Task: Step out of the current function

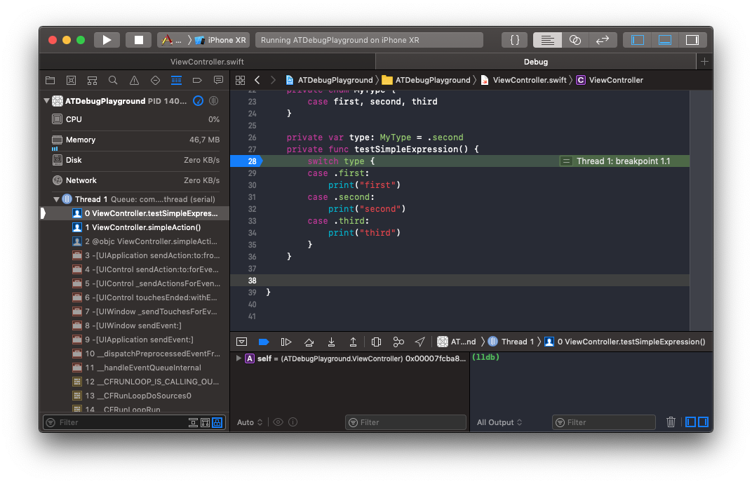Action: click(x=353, y=342)
